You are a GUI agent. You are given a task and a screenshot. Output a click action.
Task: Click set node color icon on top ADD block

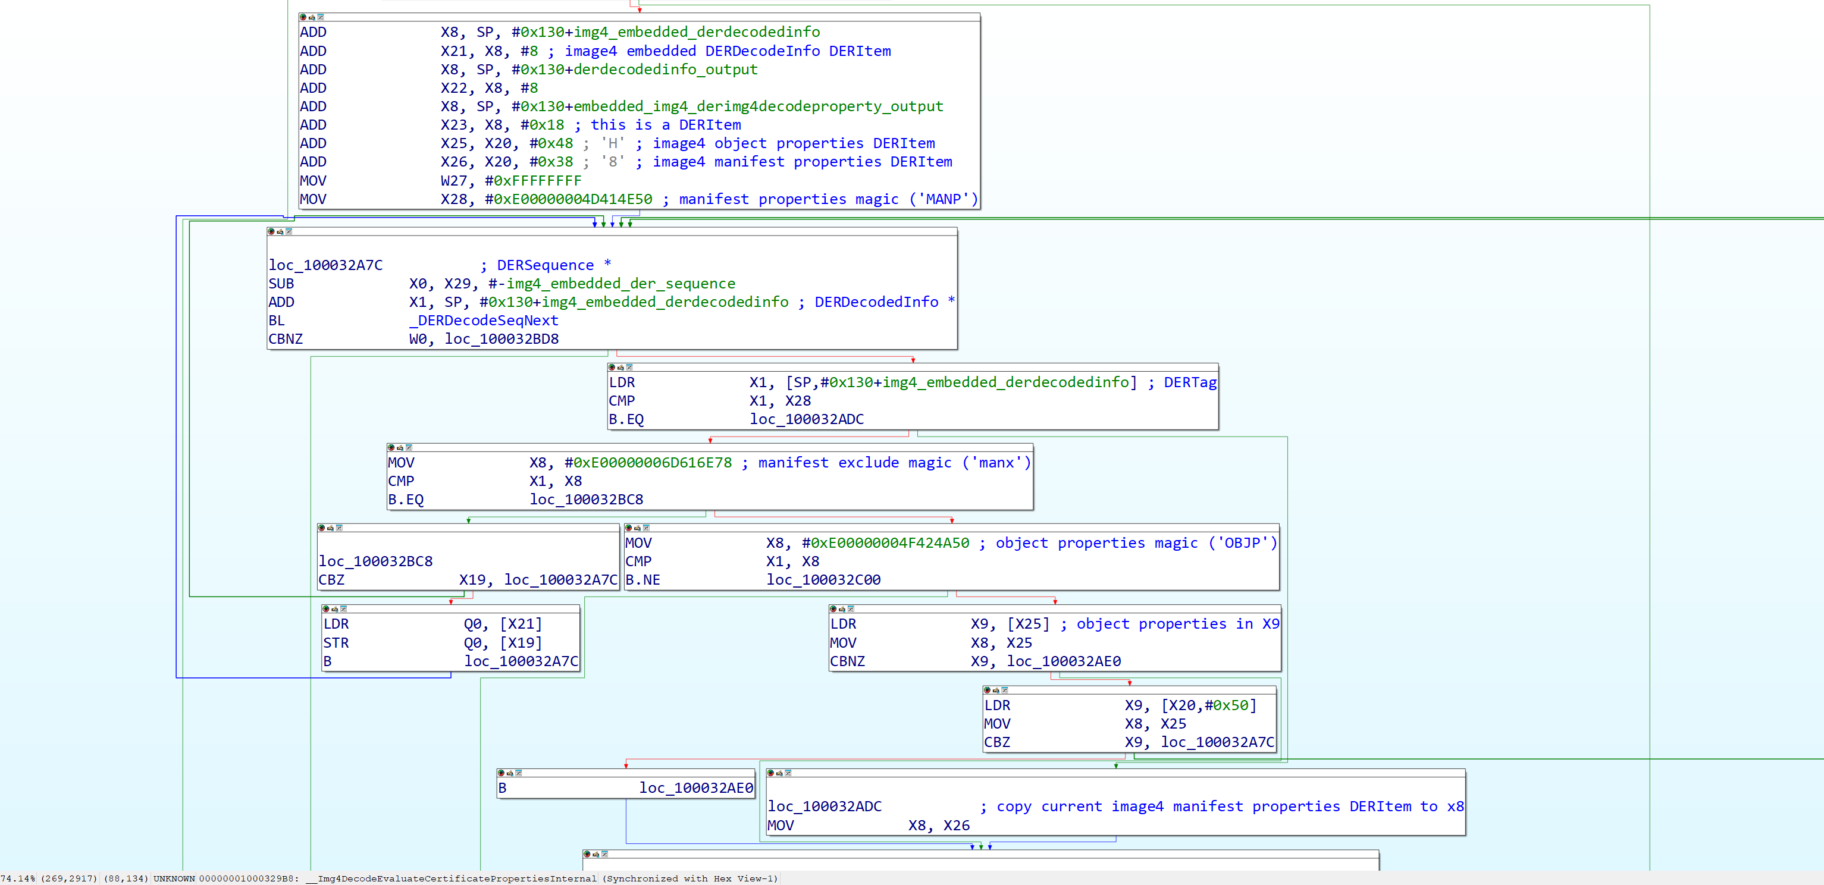tap(303, 17)
